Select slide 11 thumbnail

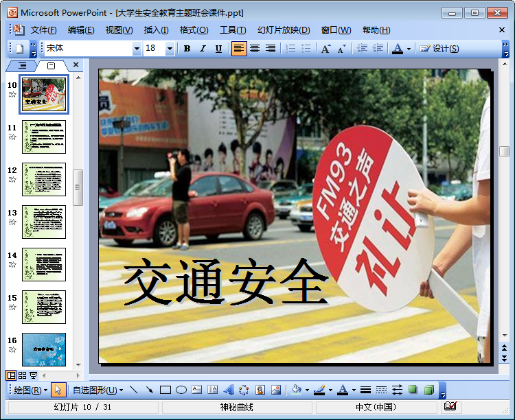[44, 137]
